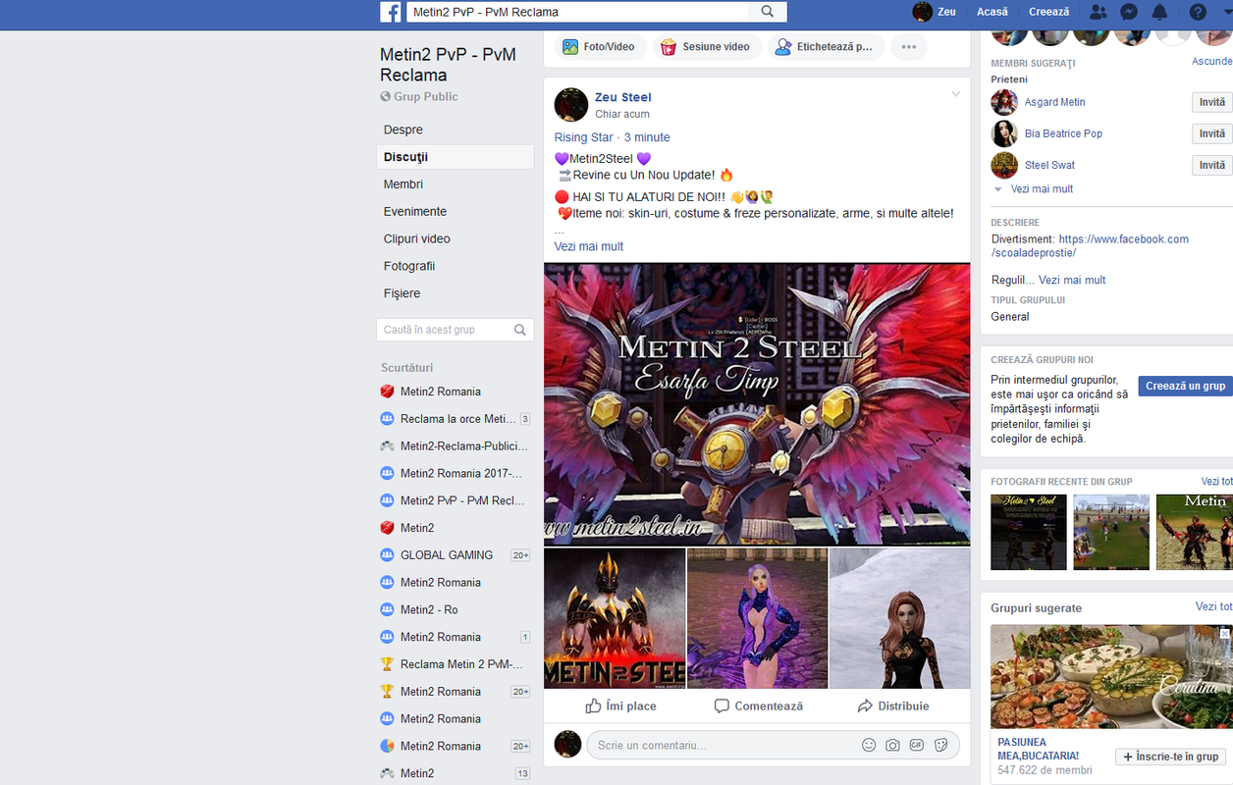Viewport: 1233px width, 785px height.
Task: Start a Sesiune video live session
Action: [x=706, y=46]
